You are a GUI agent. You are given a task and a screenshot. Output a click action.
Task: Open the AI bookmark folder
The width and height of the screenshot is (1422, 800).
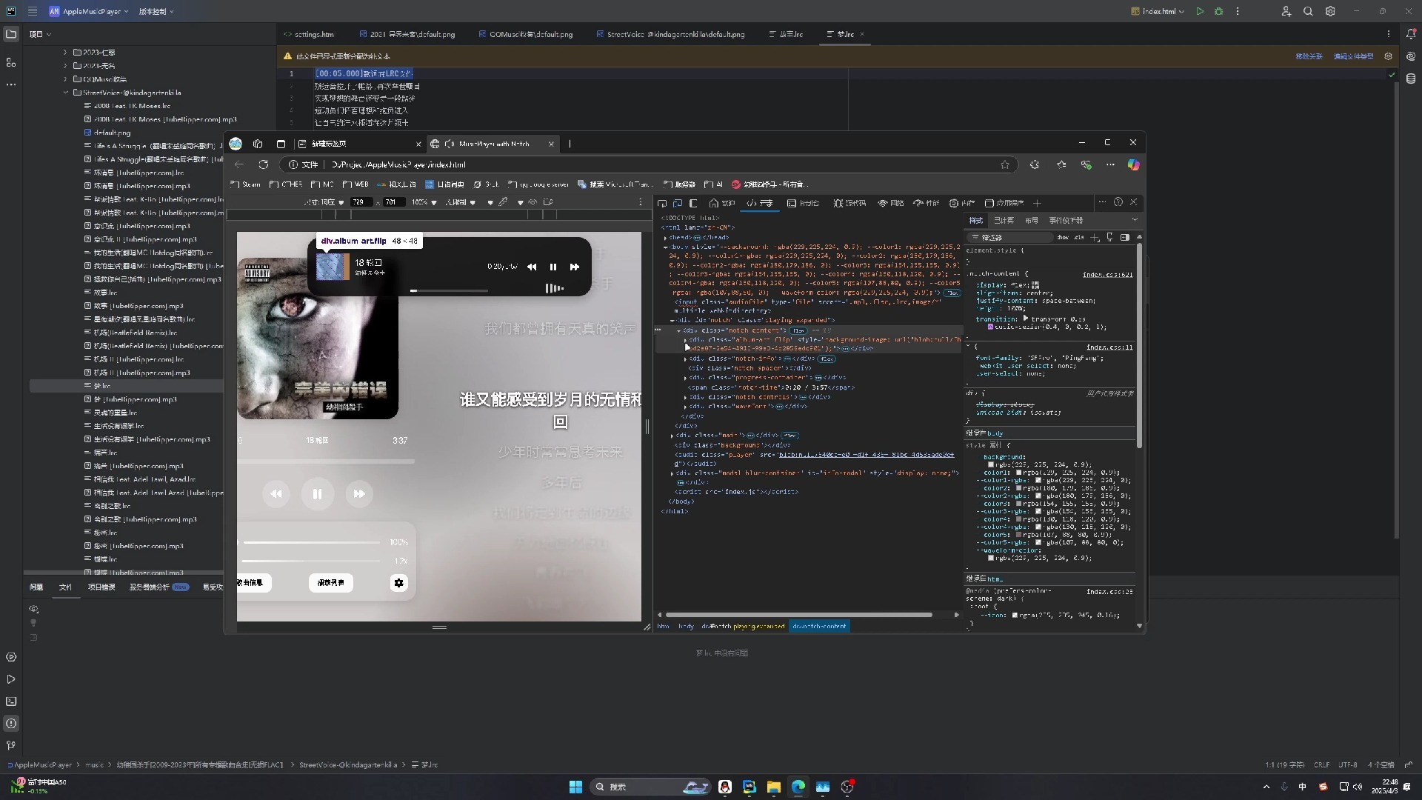[714, 184]
